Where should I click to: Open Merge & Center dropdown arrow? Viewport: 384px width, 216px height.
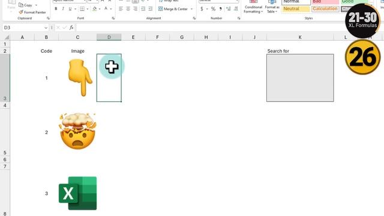[x=191, y=9]
